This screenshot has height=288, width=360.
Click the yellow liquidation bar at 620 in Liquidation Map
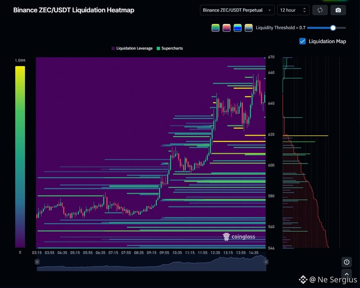pos(305,136)
